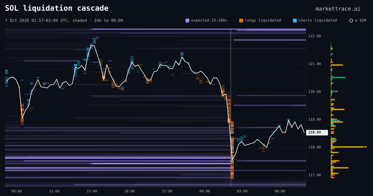Click the 117.00 price axis label

(315, 175)
